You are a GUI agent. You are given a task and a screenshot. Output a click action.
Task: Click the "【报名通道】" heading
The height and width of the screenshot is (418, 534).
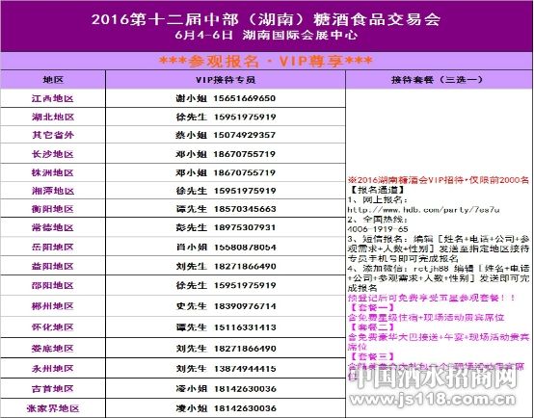click(377, 190)
